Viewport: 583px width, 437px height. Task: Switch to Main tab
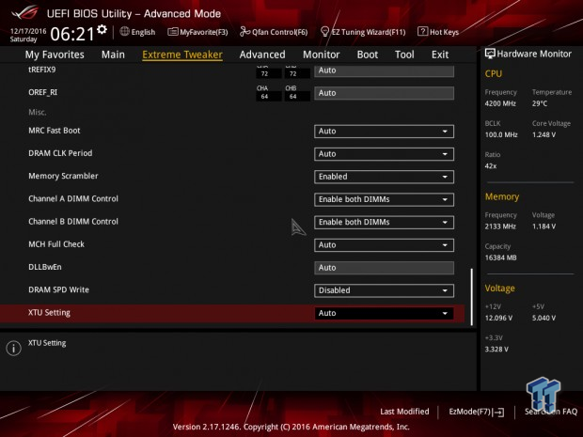[113, 55]
